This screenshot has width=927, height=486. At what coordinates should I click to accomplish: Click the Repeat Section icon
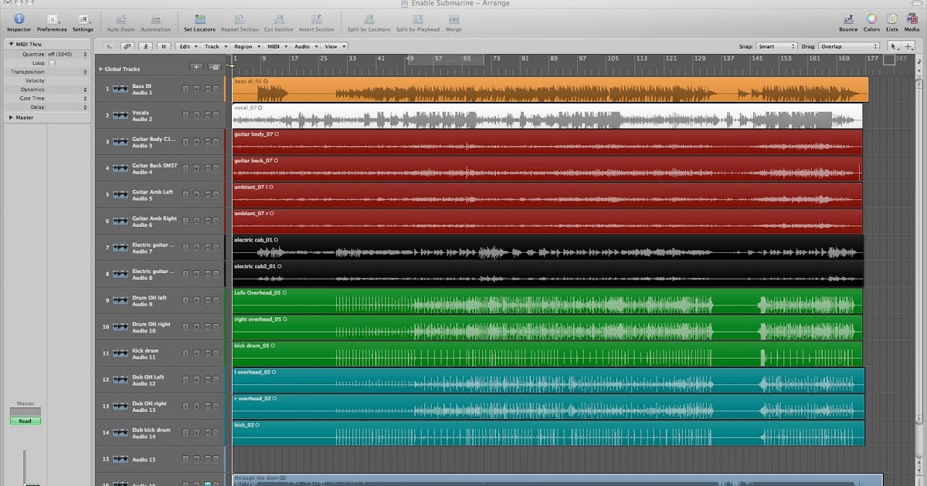pos(240,21)
